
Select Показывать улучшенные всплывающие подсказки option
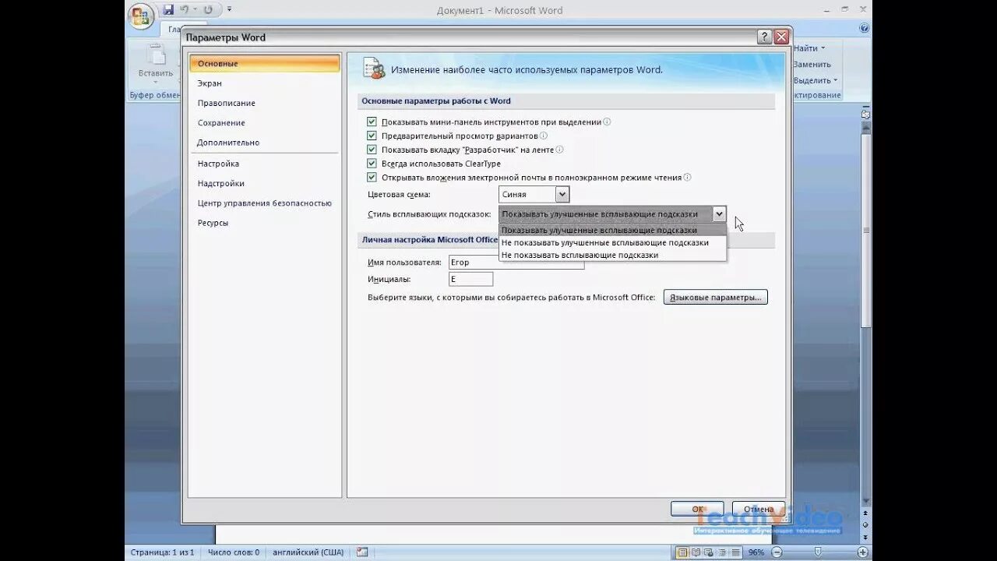tap(612, 230)
